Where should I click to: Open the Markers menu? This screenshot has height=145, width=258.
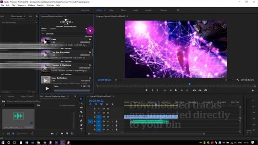31,5
